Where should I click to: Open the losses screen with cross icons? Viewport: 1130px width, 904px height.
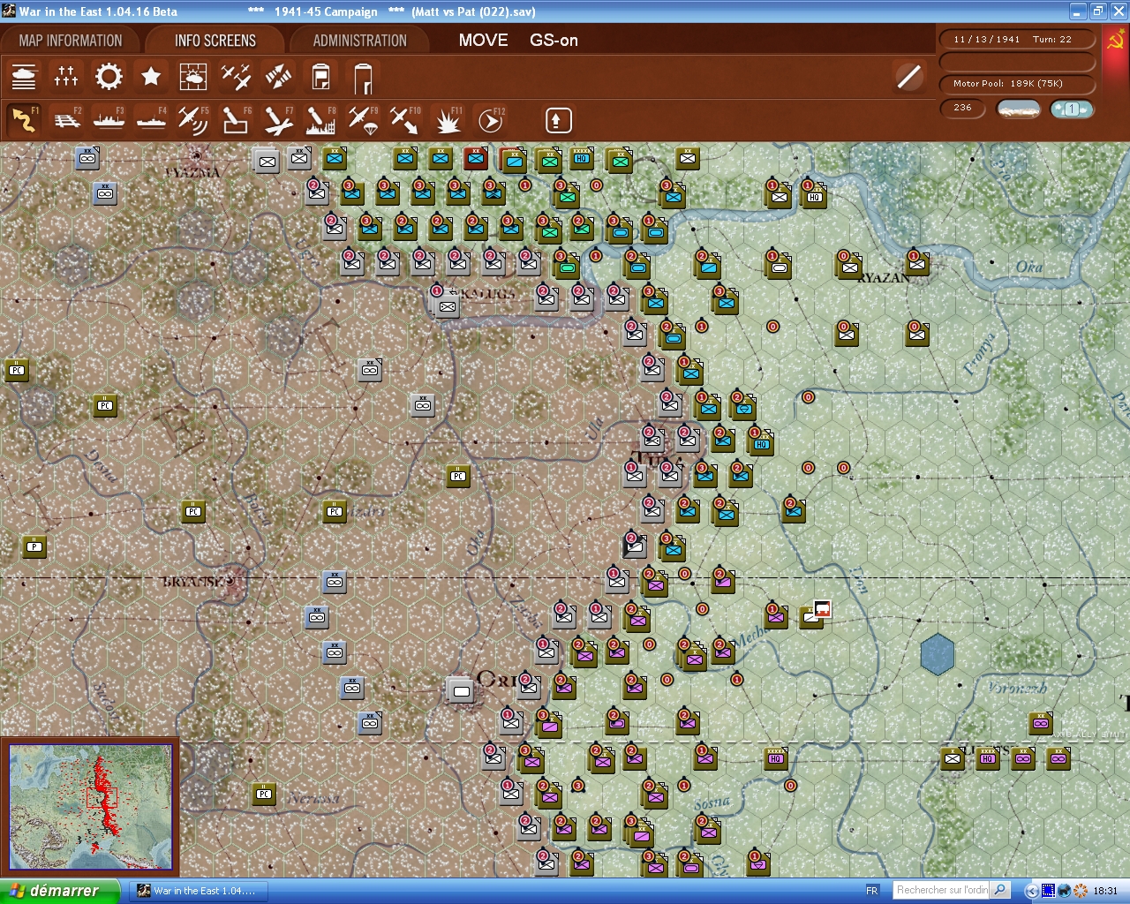66,77
